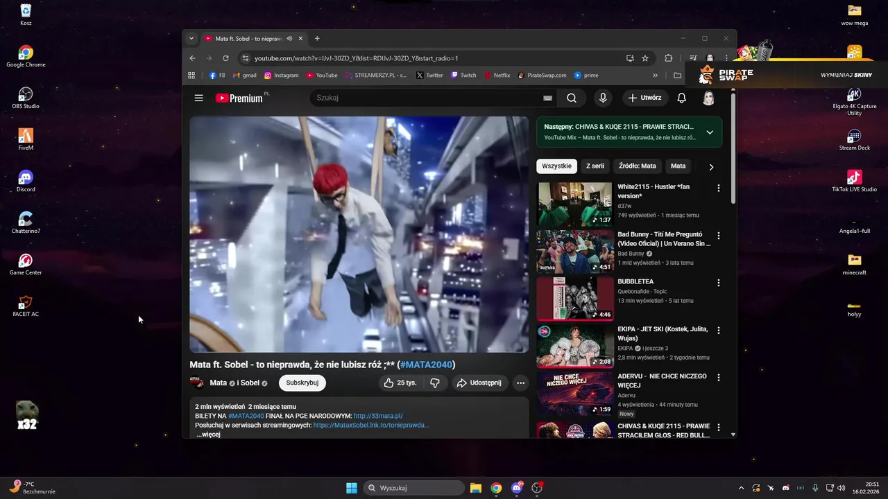Viewport: 888px width, 499px height.
Task: Like the video with thumbs up
Action: coord(401,383)
